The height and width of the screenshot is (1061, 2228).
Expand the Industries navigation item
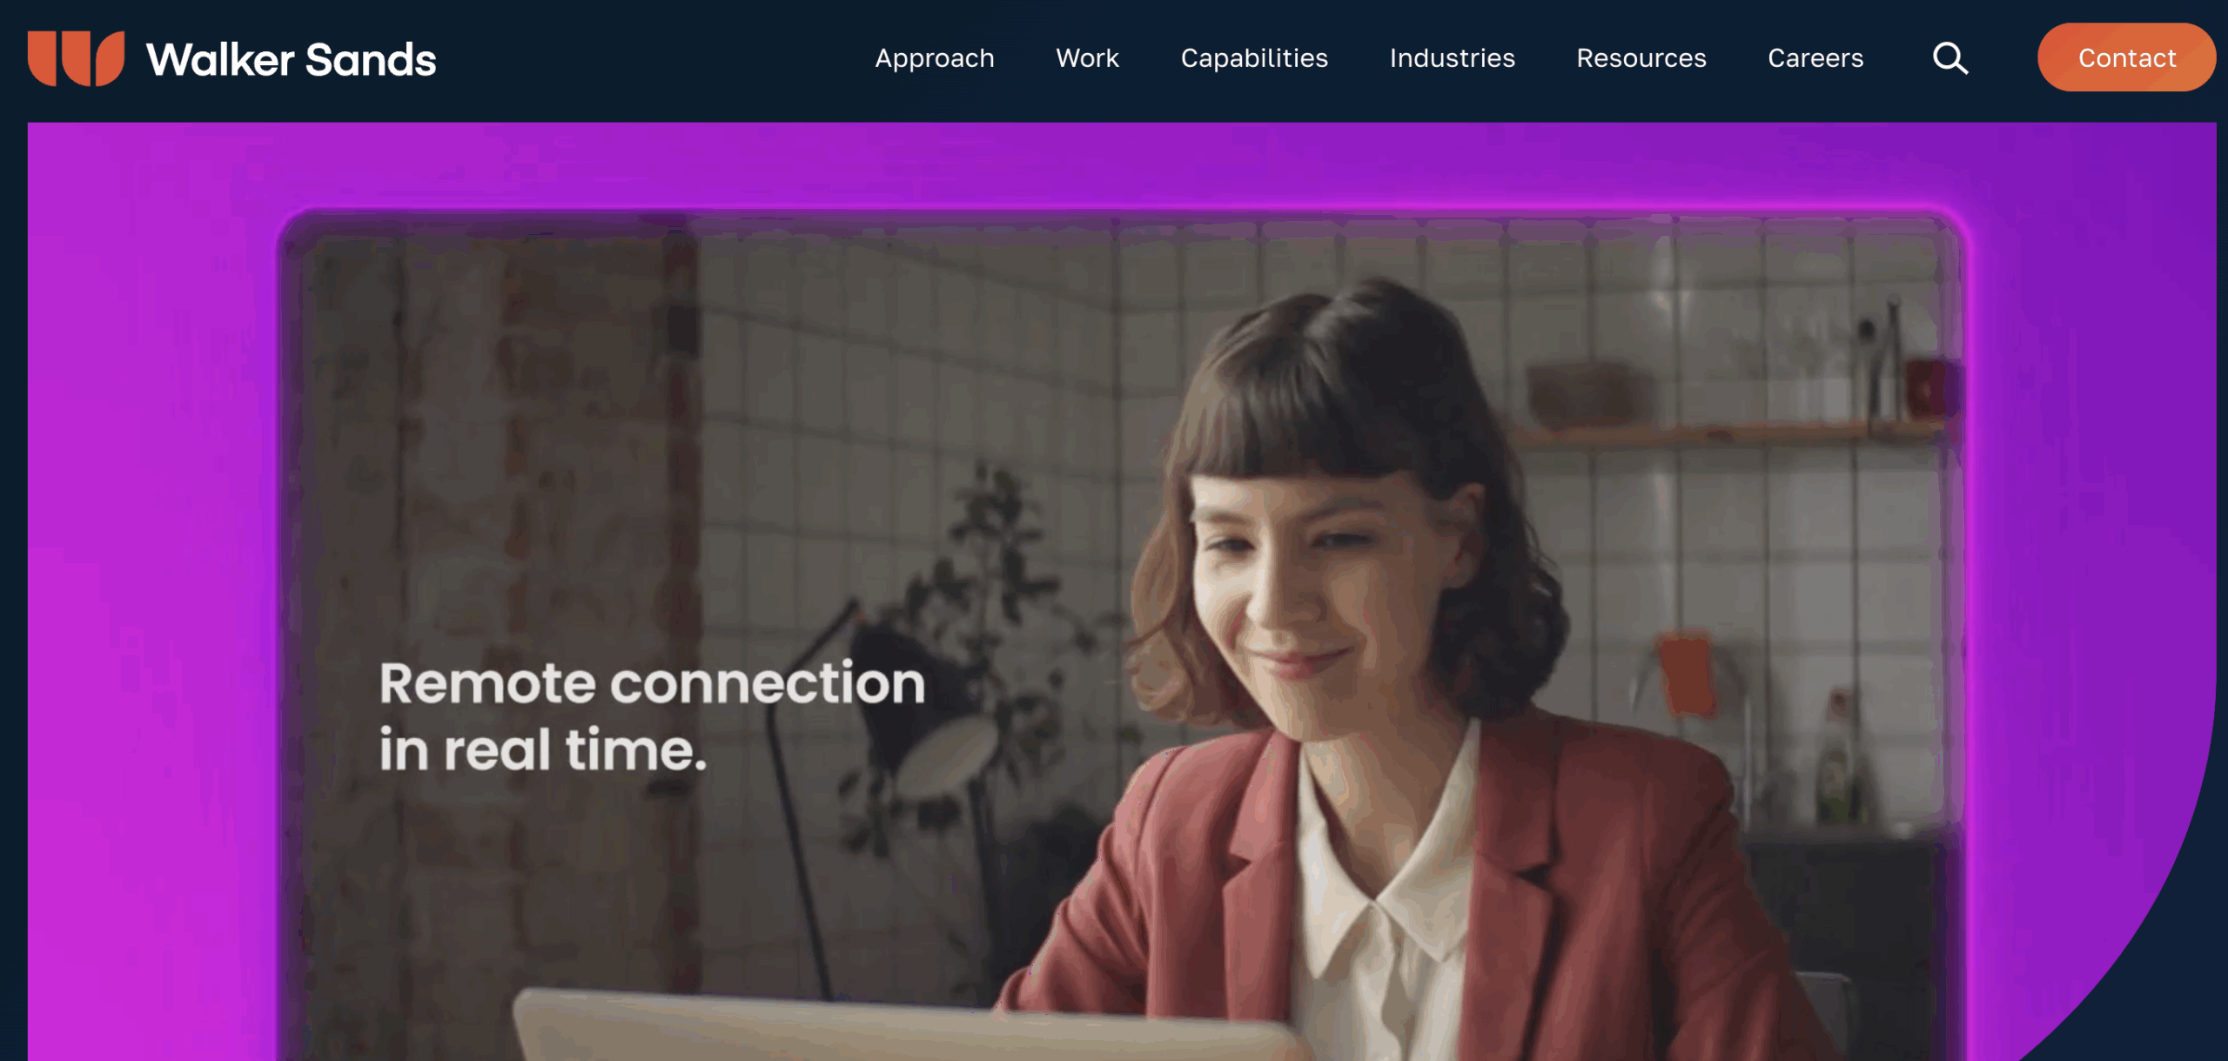(1452, 57)
